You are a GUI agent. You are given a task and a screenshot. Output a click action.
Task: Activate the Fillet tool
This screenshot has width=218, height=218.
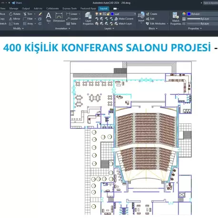pos(28,19)
